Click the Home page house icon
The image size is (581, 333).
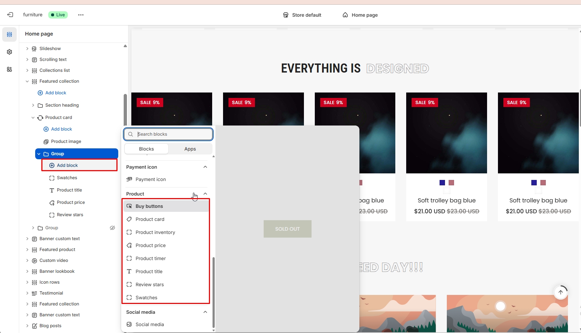point(345,15)
